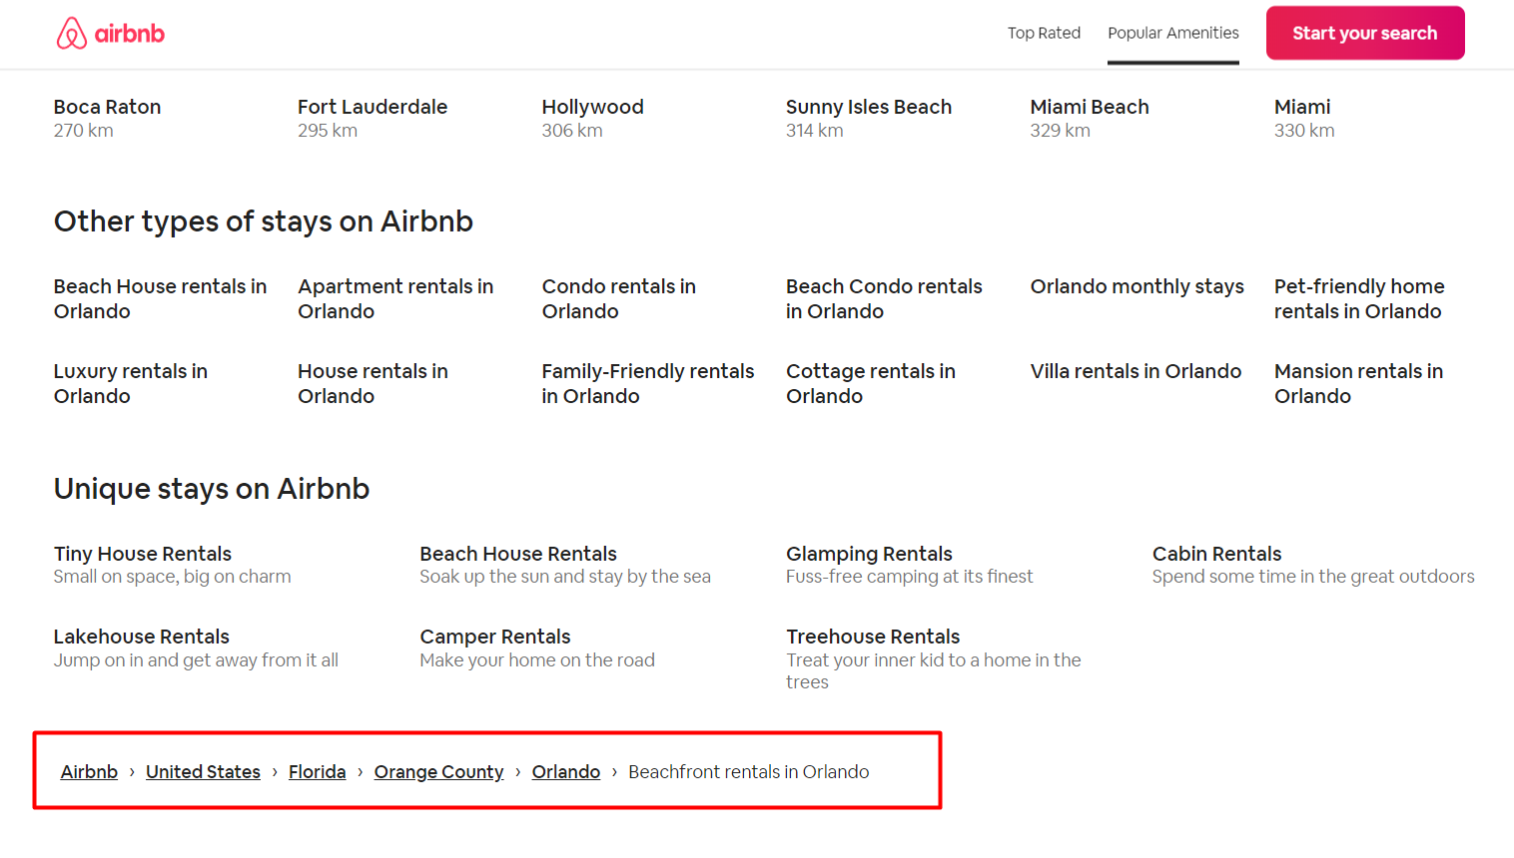The height and width of the screenshot is (858, 1514).
Task: Select Orange County breadcrumb link
Action: [438, 771]
